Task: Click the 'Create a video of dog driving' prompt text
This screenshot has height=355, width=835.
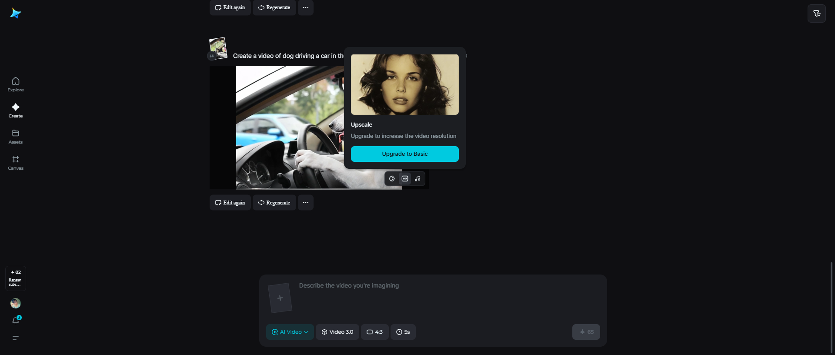Action: click(288, 56)
